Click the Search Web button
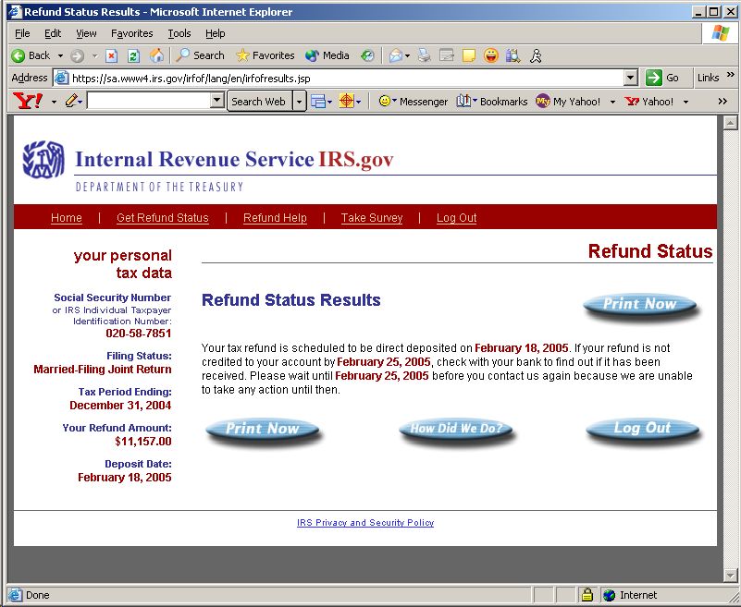Image resolution: width=741 pixels, height=607 pixels. [259, 102]
